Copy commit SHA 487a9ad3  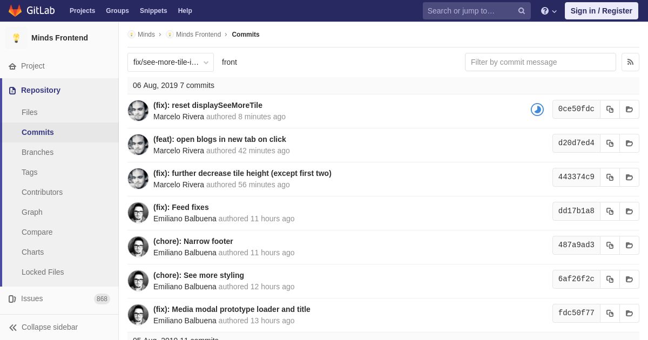pos(610,245)
